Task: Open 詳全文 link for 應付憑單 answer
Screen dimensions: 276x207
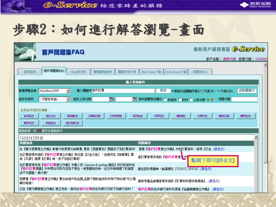Action: (x=219, y=149)
